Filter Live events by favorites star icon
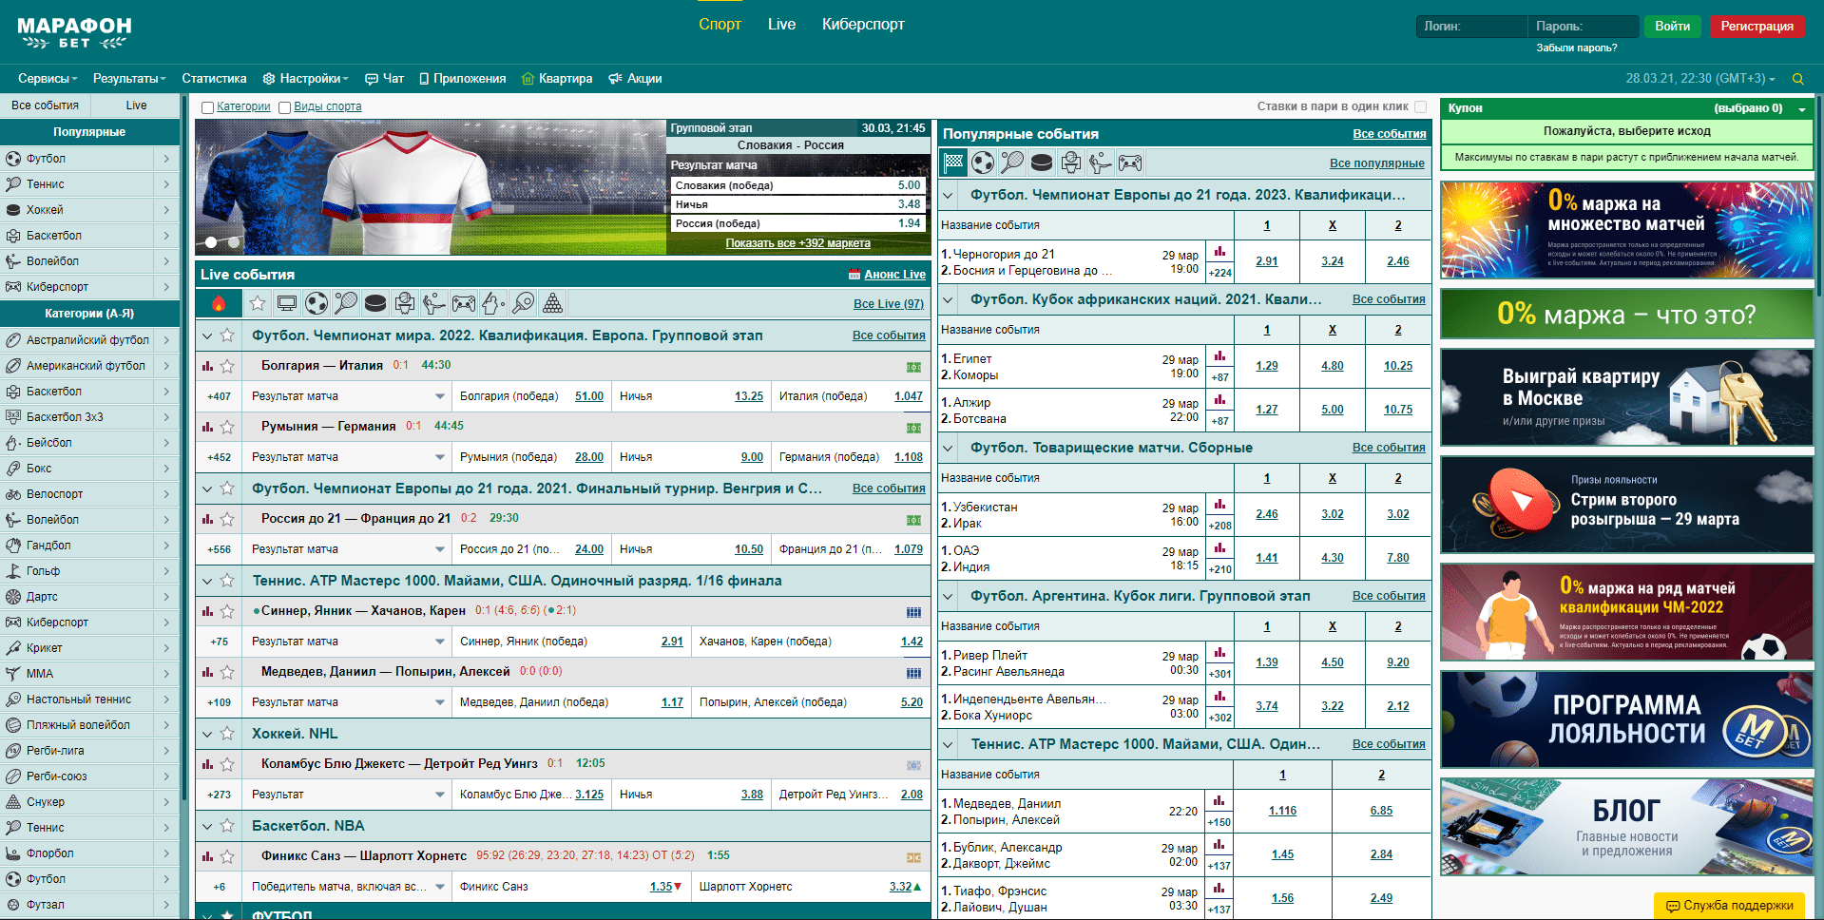 click(258, 303)
